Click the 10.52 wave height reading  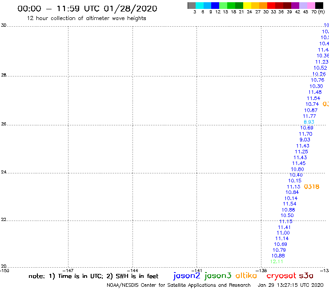320,68
